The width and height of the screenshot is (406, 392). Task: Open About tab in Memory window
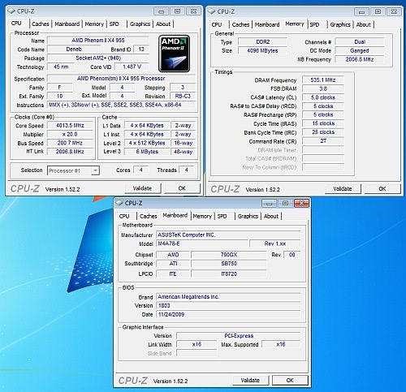pyautogui.click(x=363, y=24)
